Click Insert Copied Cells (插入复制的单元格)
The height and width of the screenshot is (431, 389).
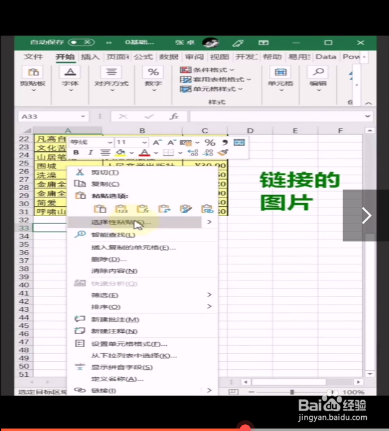point(143,248)
